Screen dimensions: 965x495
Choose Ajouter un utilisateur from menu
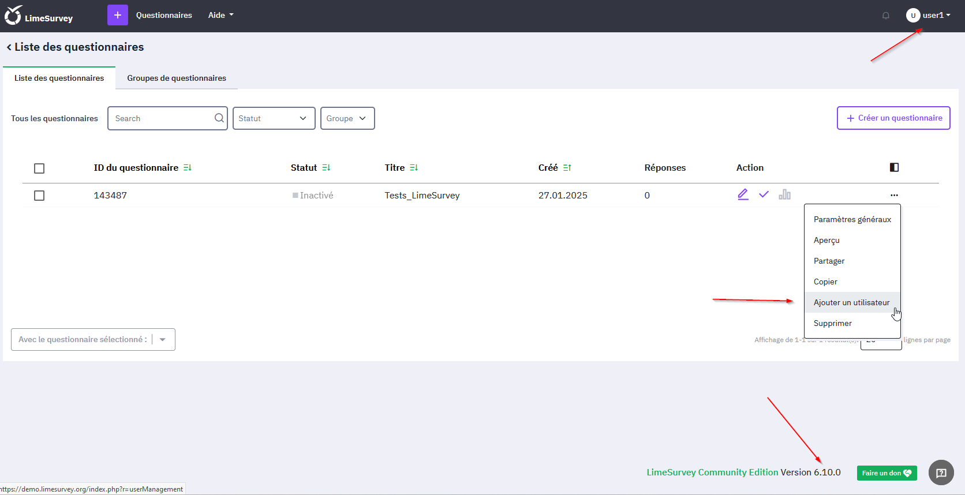click(851, 302)
